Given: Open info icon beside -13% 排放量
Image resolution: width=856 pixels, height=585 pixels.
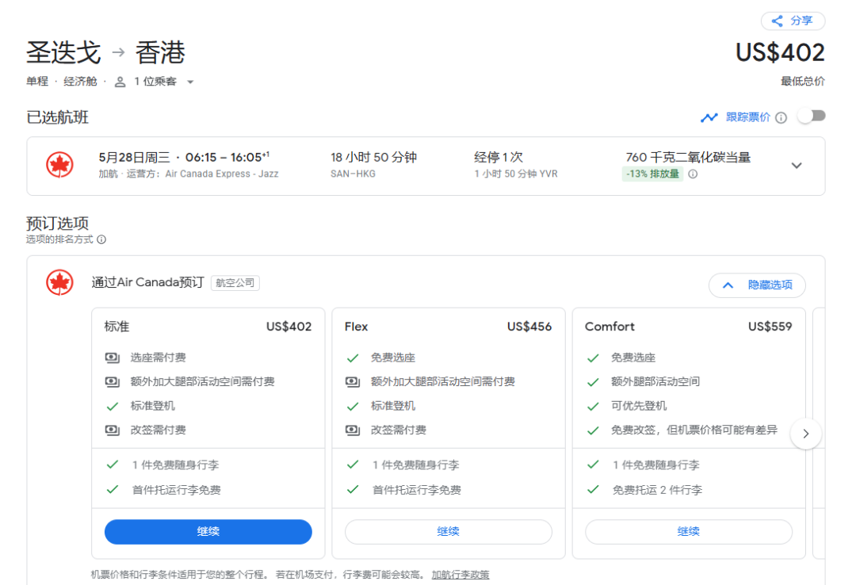Looking at the screenshot, I should 693,174.
